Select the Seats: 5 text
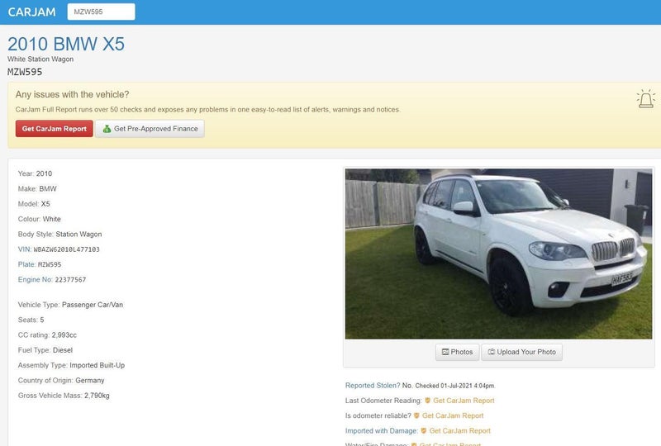 31,320
